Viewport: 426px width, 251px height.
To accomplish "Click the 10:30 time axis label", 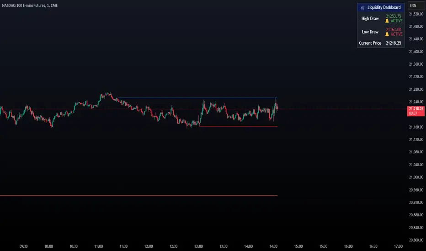I will tap(74, 246).
